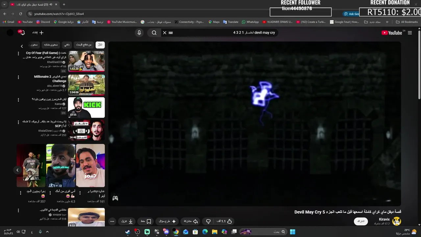Open Steam from the taskbar

(x=127, y=232)
